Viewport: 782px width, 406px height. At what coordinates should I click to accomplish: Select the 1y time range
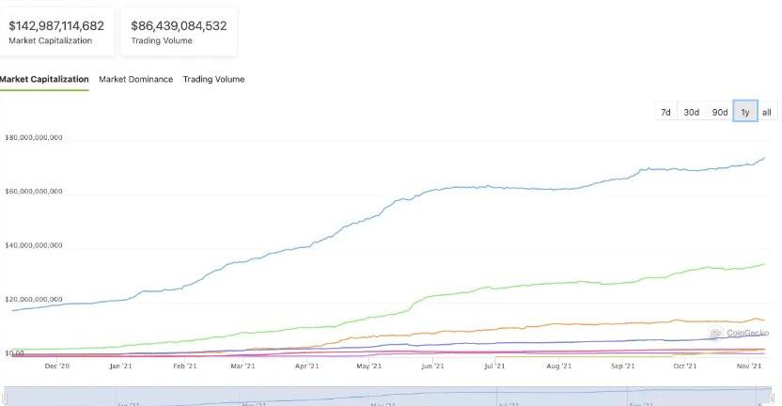pos(745,112)
